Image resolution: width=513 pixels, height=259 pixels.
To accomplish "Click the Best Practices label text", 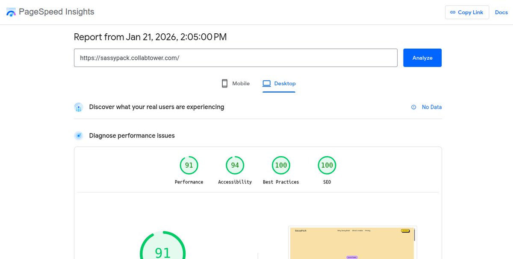I will point(281,182).
